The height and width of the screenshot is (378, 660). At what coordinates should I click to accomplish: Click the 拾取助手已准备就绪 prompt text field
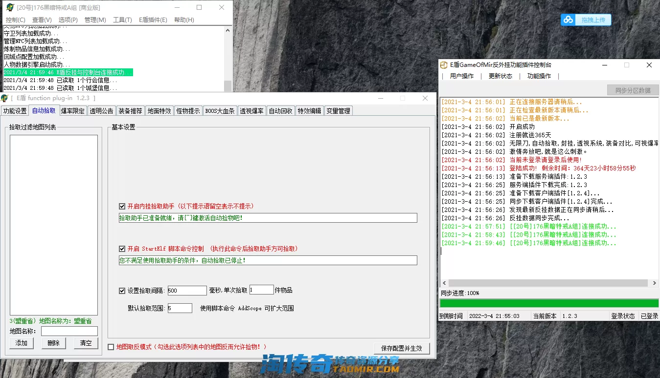point(268,218)
